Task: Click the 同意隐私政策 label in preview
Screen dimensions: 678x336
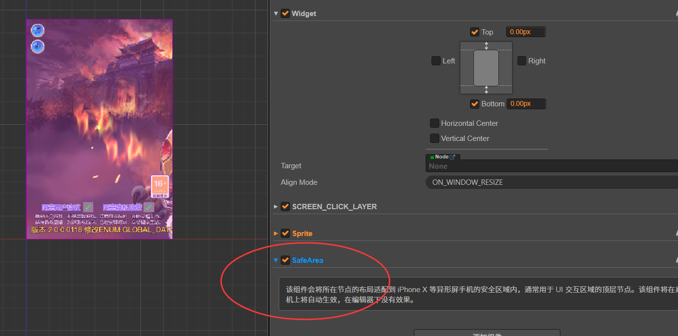Action: click(x=122, y=207)
